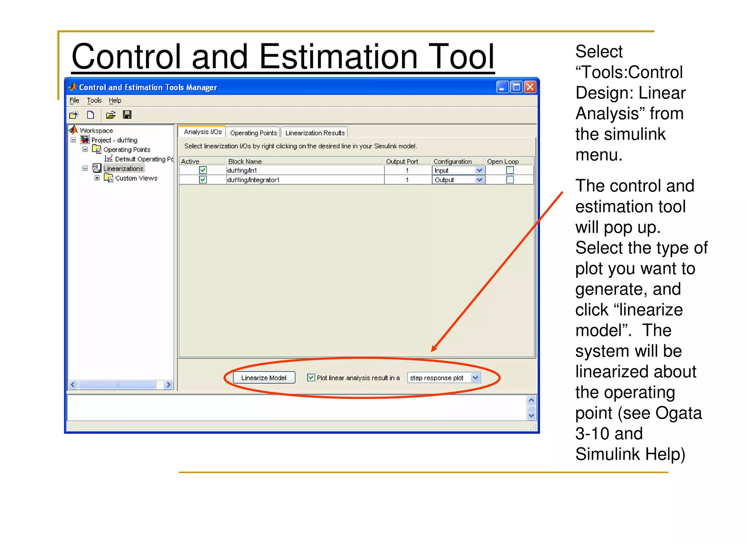Click the Workspace MATLAB icon in the tree
The height and width of the screenshot is (544, 747).
point(74,130)
